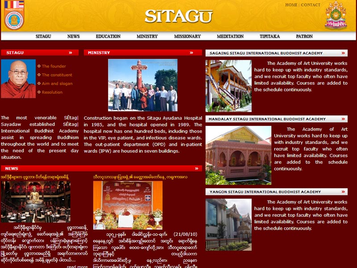Click the SITAGU red section header
The width and height of the screenshot is (357, 268).
(40, 53)
